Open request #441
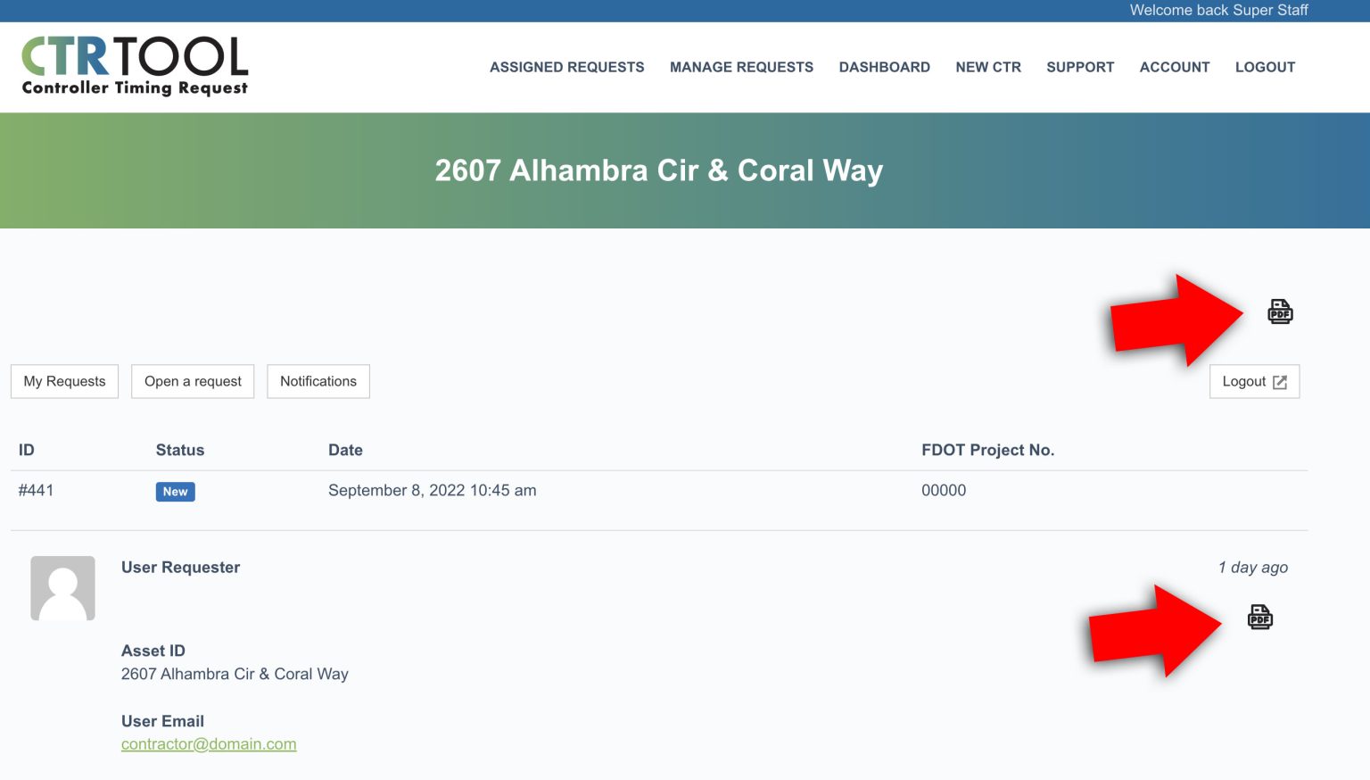This screenshot has height=780, width=1370. [x=37, y=490]
